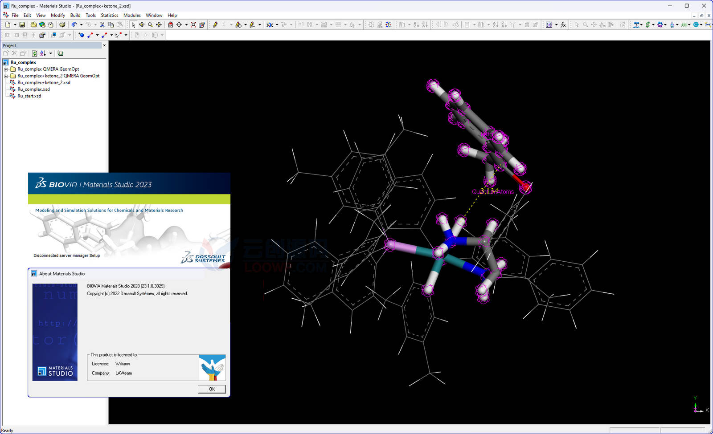Open the Recenter tool dropdown arrow
The width and height of the screenshot is (713, 434).
186,25
